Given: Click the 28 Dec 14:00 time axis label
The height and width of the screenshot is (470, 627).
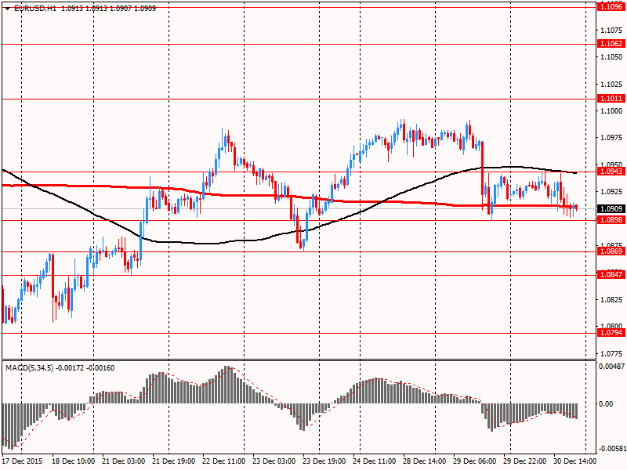Looking at the screenshot, I should pos(425,461).
